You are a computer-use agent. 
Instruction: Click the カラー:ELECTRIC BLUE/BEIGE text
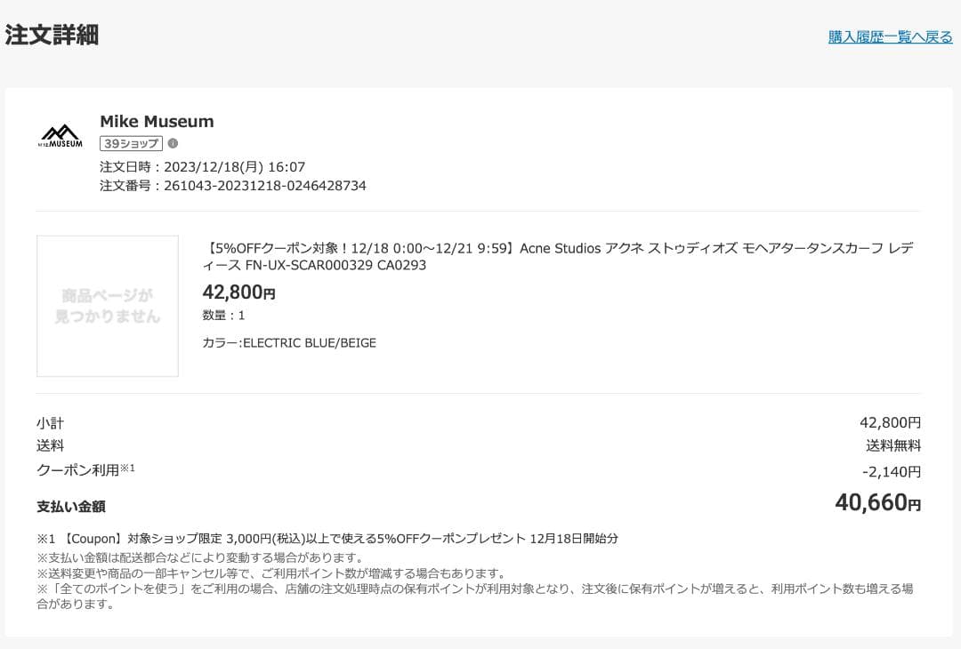point(289,342)
